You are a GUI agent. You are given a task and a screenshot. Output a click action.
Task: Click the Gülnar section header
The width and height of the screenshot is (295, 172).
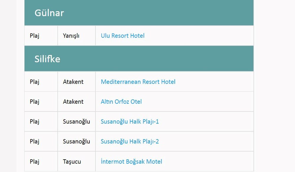[x=49, y=13]
